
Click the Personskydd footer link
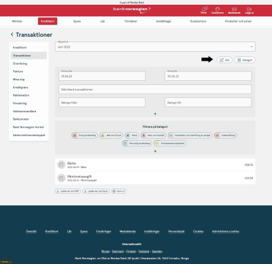(176, 231)
